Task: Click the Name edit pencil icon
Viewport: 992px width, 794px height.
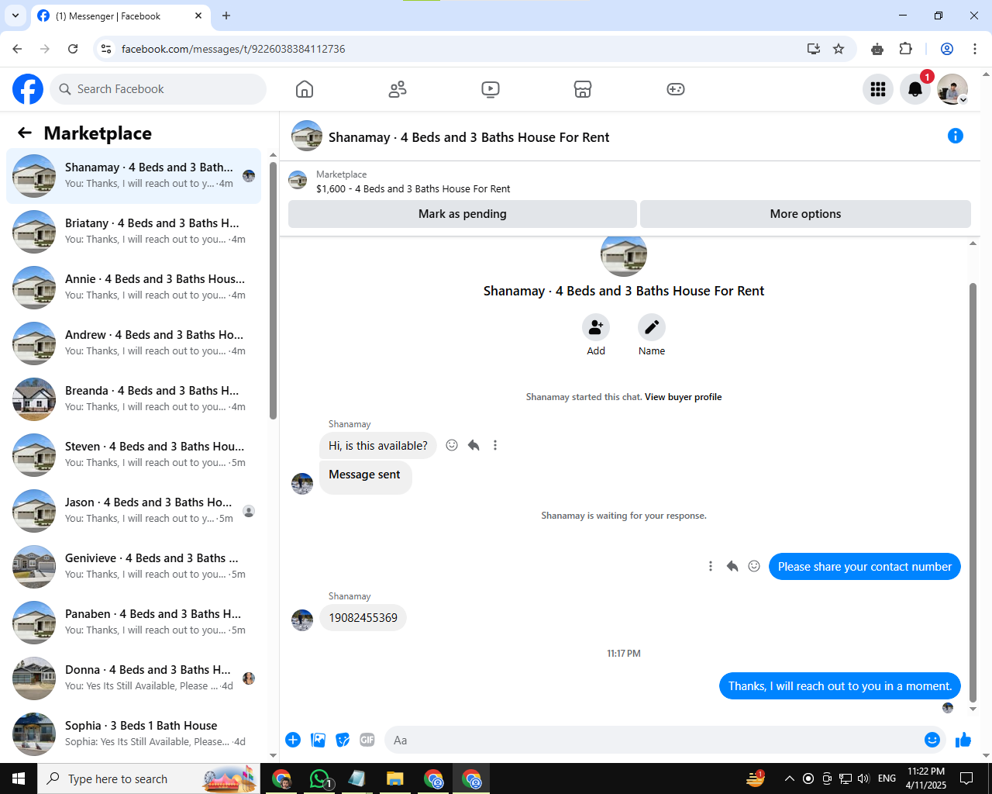Action: click(x=652, y=327)
